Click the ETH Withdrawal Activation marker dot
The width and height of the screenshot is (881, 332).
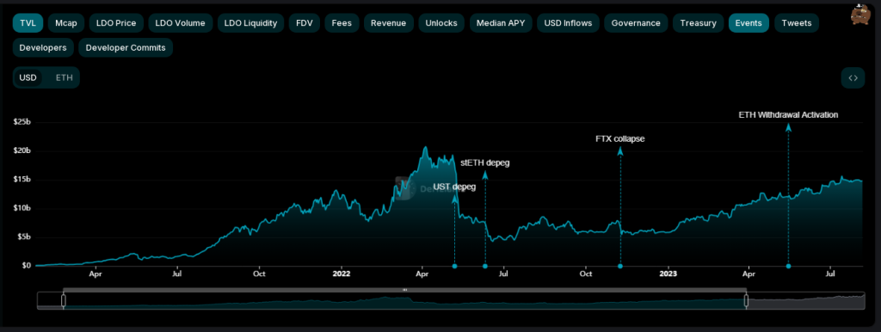788,266
